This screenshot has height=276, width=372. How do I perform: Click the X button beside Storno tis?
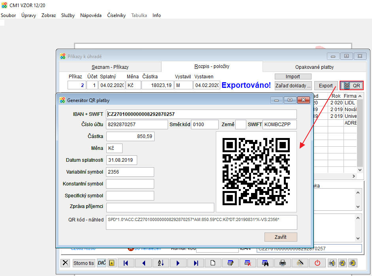[x=65, y=263]
